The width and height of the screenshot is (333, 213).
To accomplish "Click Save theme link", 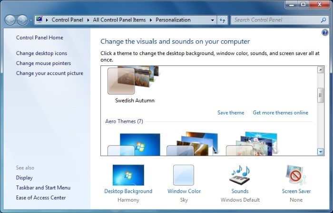I will click(x=231, y=112).
